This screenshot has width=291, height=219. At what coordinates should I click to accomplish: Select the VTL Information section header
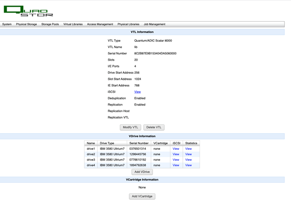tap(142, 32)
